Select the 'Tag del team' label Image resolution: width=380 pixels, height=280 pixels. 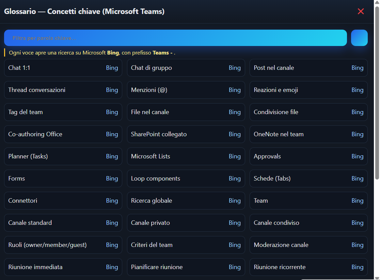(x=26, y=112)
